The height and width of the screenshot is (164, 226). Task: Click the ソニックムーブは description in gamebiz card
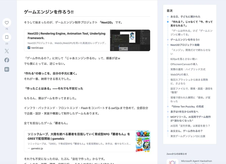[x=79, y=144]
